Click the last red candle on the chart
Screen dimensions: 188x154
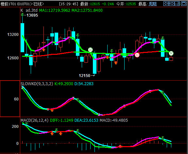point(171,59)
